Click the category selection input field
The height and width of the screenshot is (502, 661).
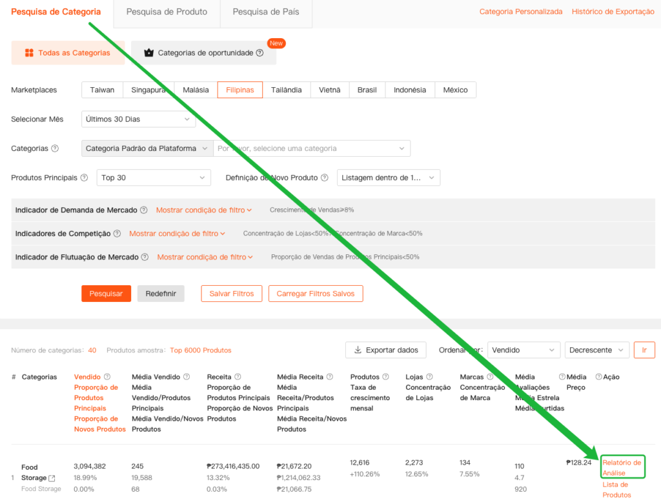[312, 148]
